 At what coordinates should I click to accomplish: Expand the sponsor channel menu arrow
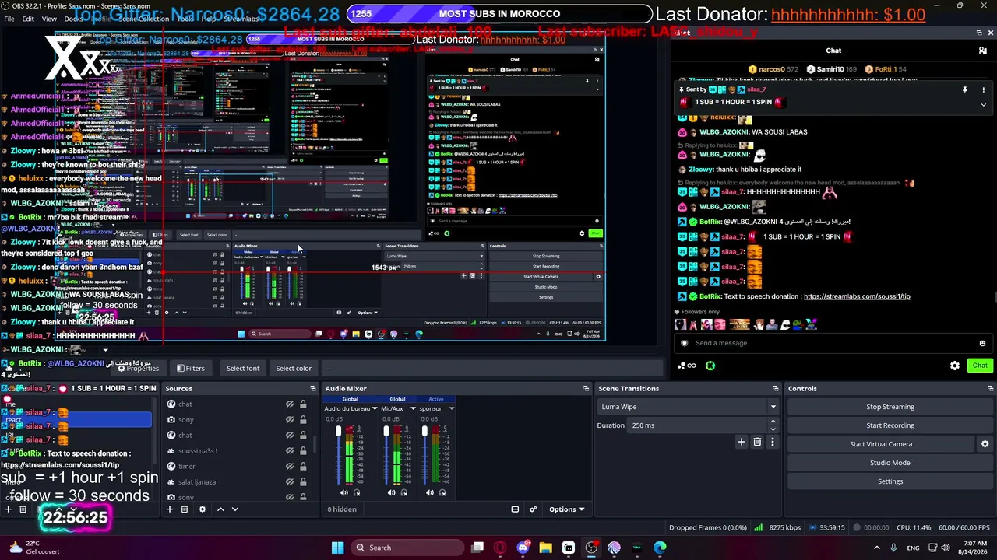coord(451,408)
